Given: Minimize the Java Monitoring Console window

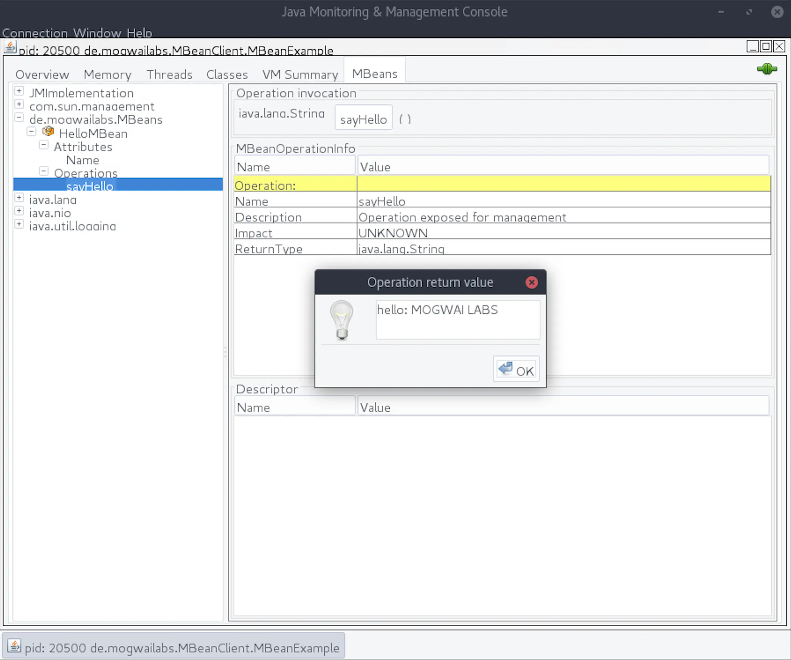Looking at the screenshot, I should click(721, 12).
